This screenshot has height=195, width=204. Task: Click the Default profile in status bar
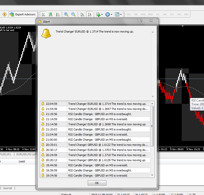click(x=66, y=194)
